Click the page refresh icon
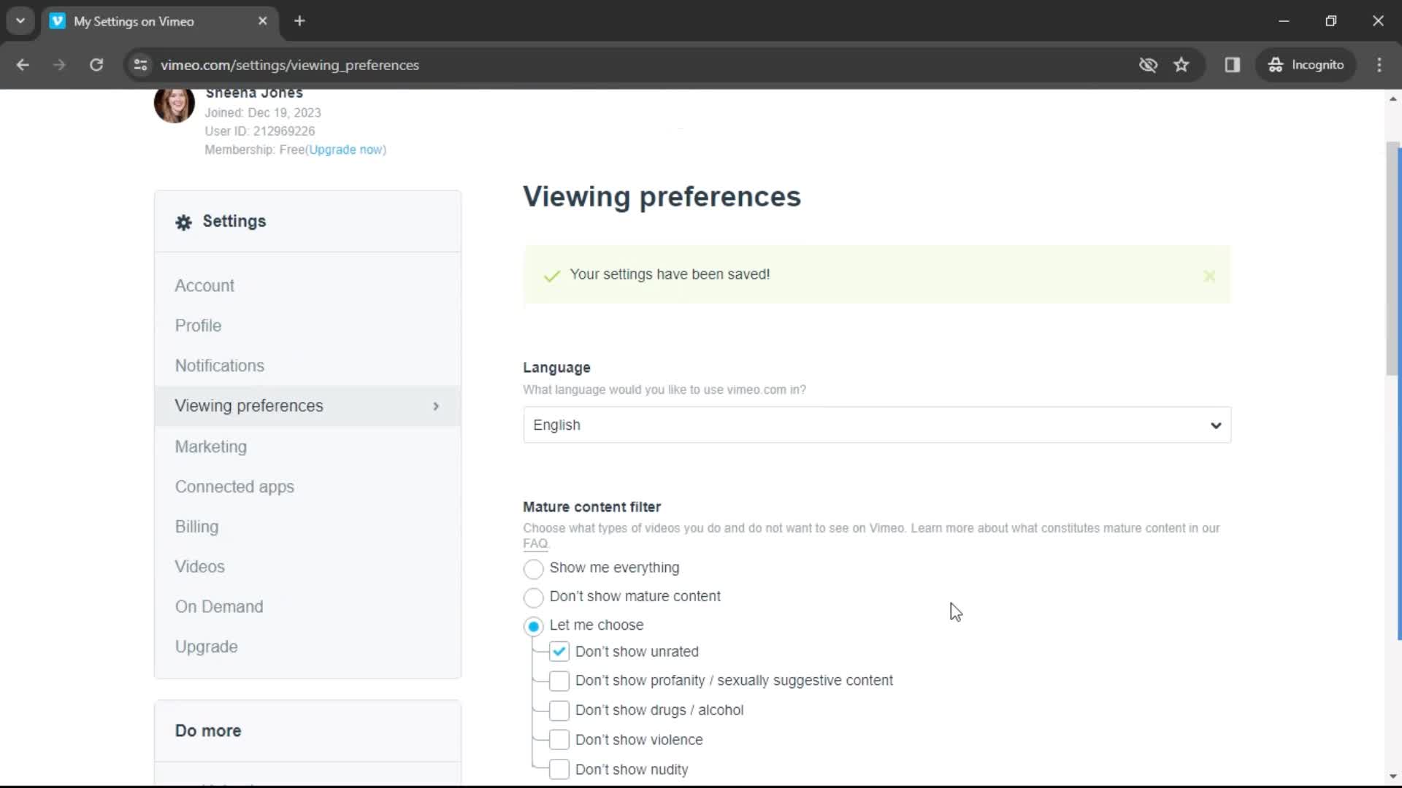Image resolution: width=1402 pixels, height=788 pixels. 96,64
